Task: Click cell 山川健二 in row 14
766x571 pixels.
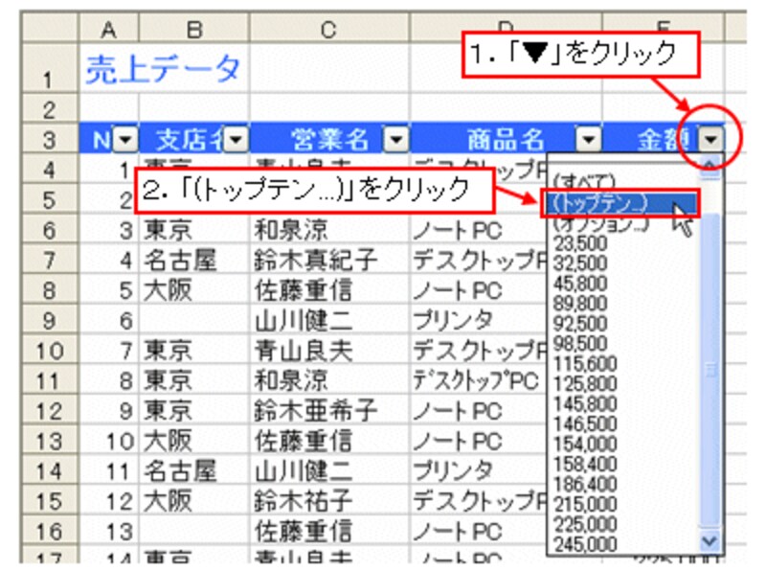Action: click(329, 471)
